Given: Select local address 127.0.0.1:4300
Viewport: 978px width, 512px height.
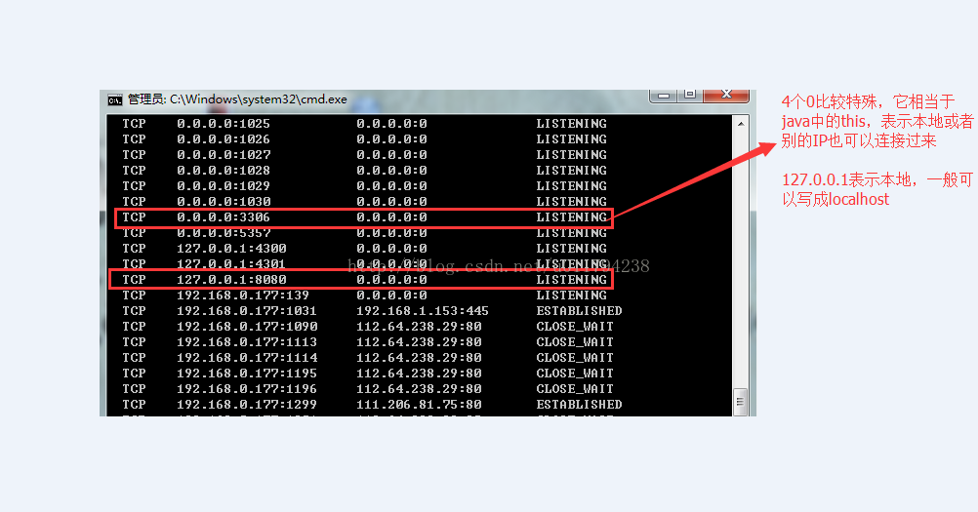Looking at the screenshot, I should pyautogui.click(x=231, y=248).
